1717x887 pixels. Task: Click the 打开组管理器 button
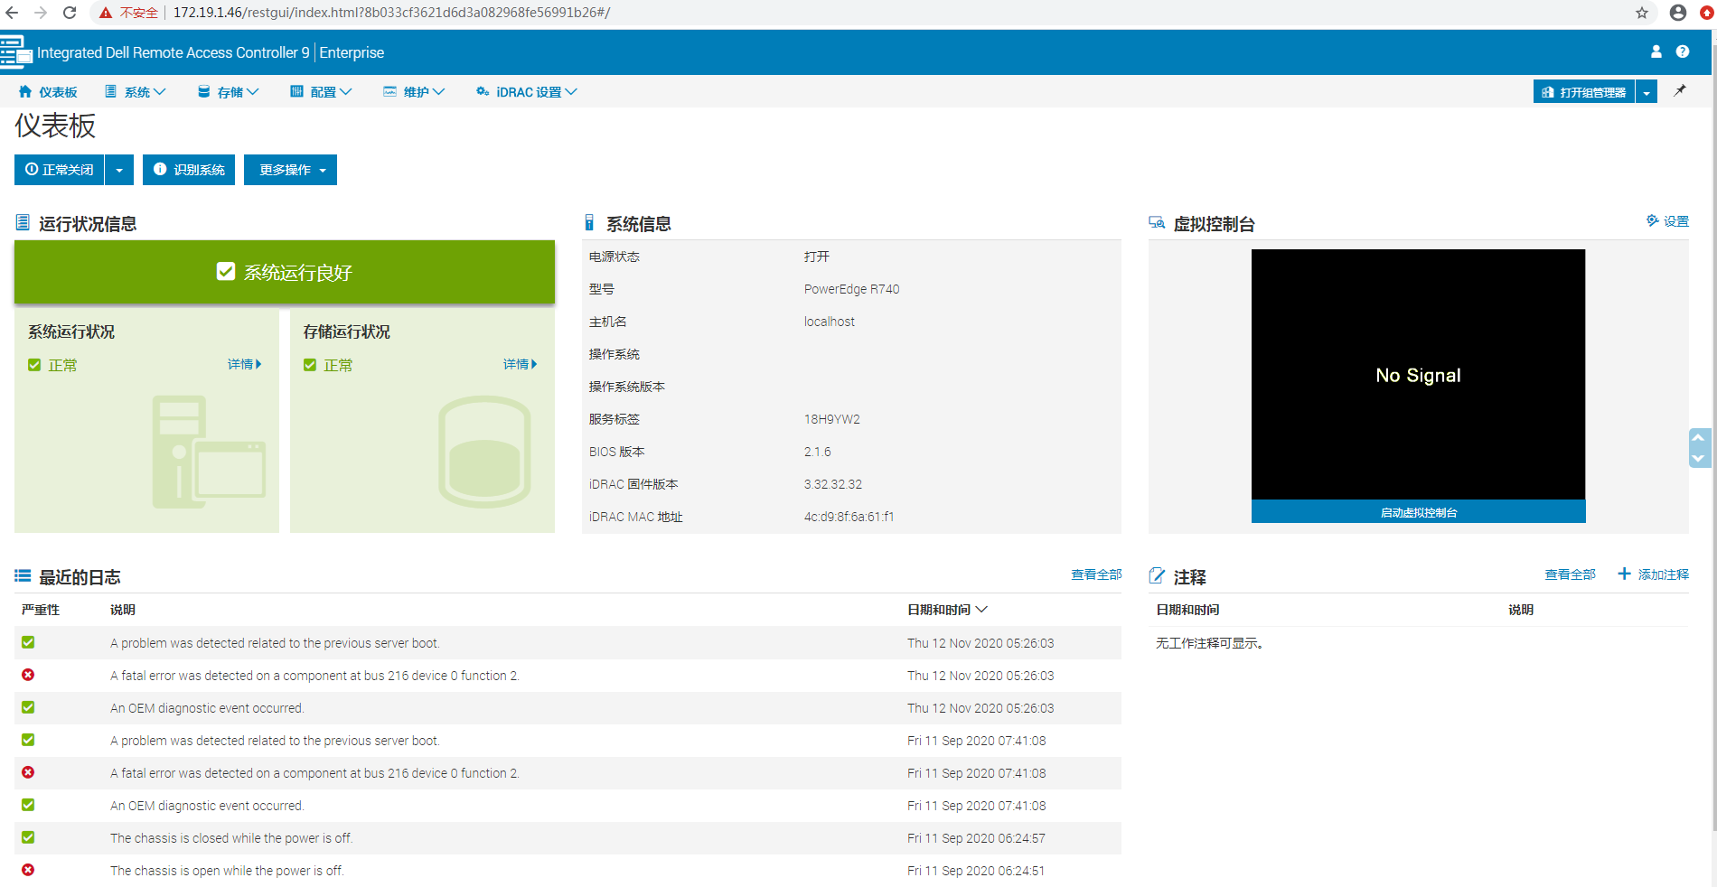tap(1584, 92)
